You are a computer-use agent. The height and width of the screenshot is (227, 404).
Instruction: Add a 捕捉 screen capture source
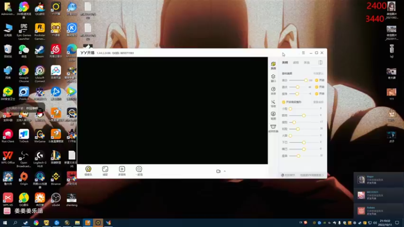105,171
